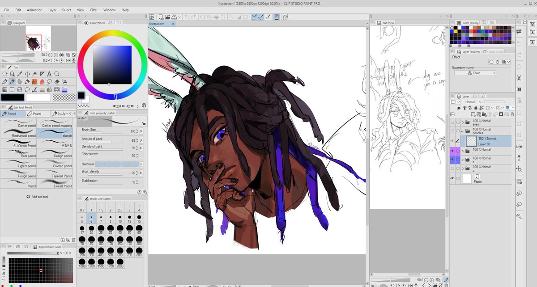Open the Expression color dropdown
The image size is (537, 287).
point(475,73)
